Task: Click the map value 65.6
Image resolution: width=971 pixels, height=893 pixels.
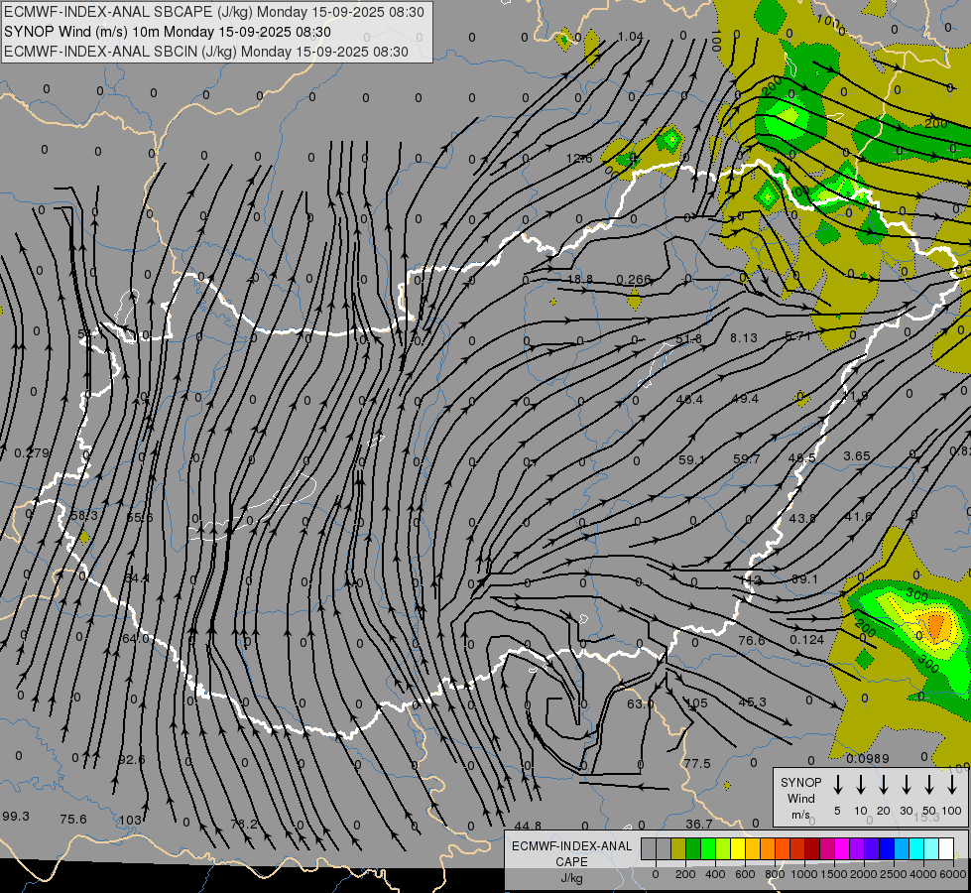Action: coord(139,517)
